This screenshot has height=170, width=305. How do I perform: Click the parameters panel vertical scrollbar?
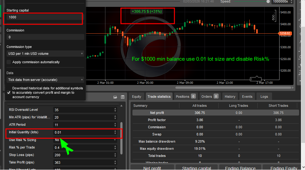[121, 138]
